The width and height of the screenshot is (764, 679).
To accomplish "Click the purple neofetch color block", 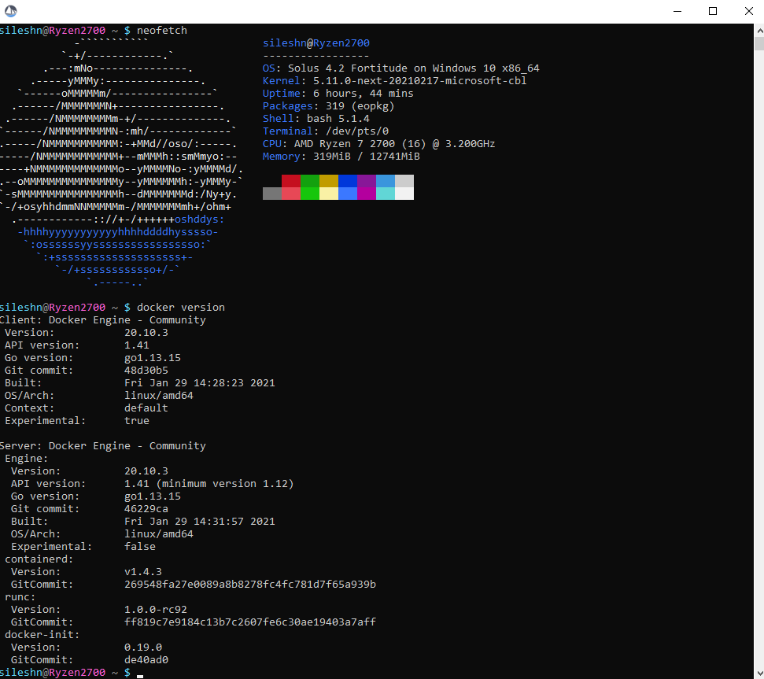I will point(367,181).
